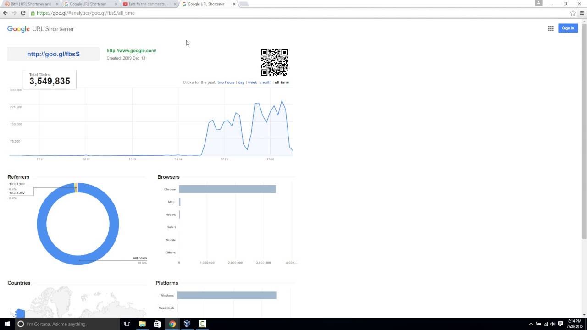
Task: Click the Chrome profile user icon
Action: (x=539, y=3)
